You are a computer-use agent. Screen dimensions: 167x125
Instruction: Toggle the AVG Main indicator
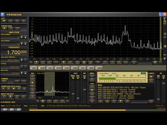[73, 78]
